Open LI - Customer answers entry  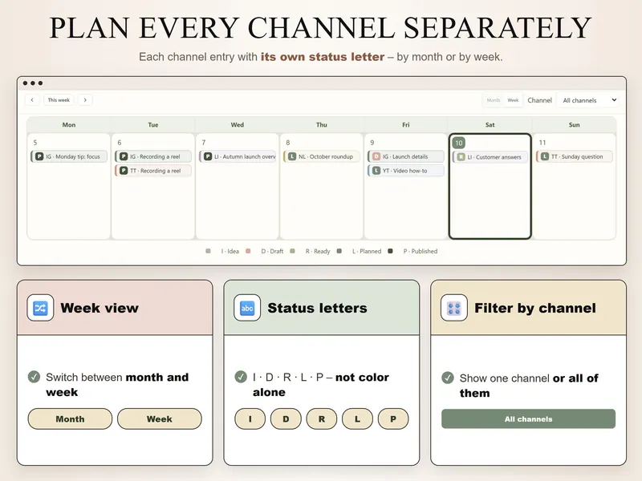click(x=490, y=157)
